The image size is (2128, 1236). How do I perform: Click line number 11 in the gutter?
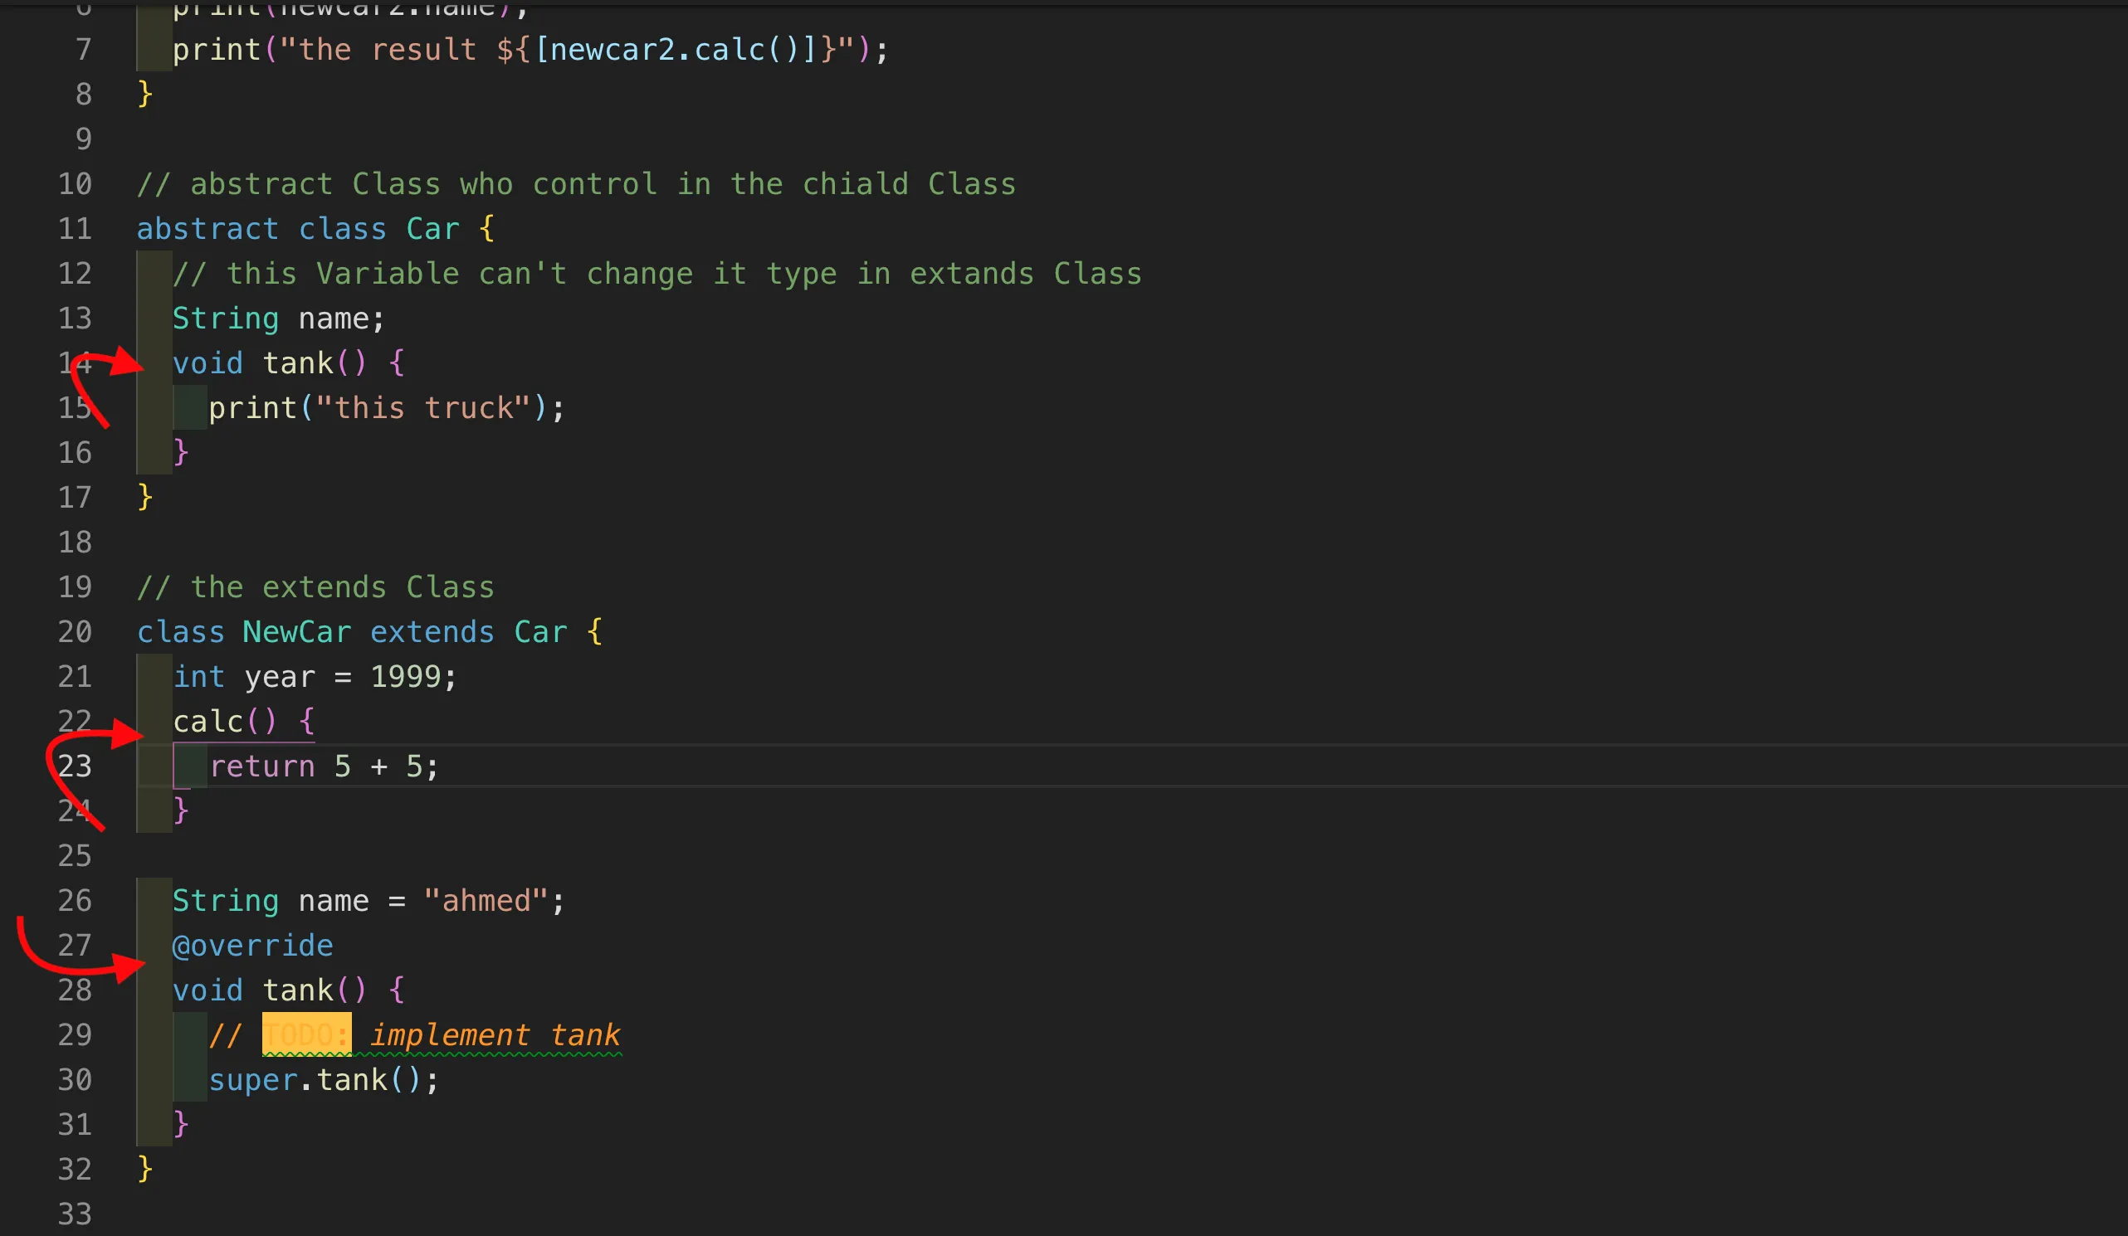click(x=75, y=229)
